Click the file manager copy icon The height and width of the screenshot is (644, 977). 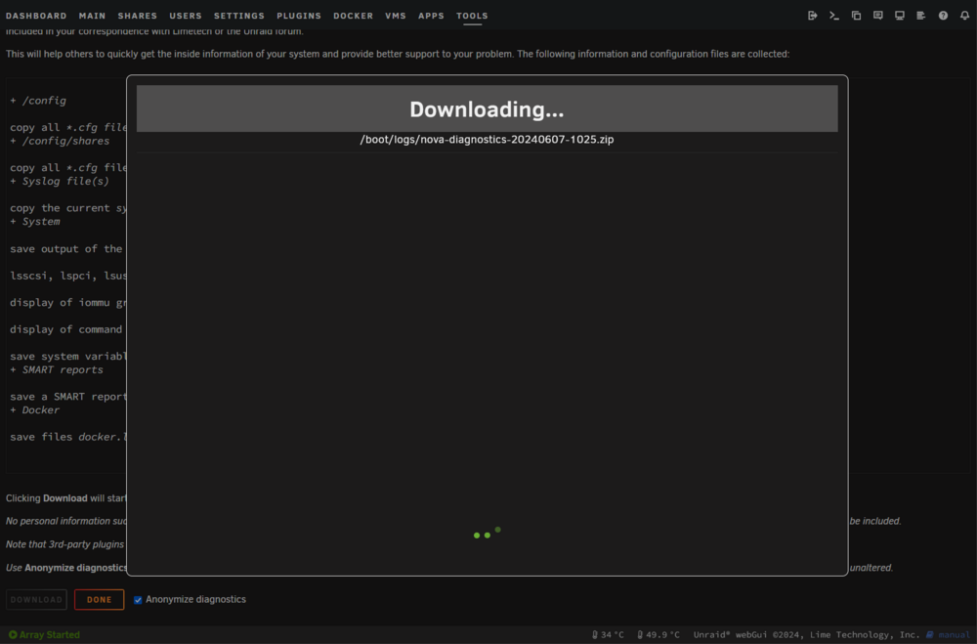tap(856, 16)
